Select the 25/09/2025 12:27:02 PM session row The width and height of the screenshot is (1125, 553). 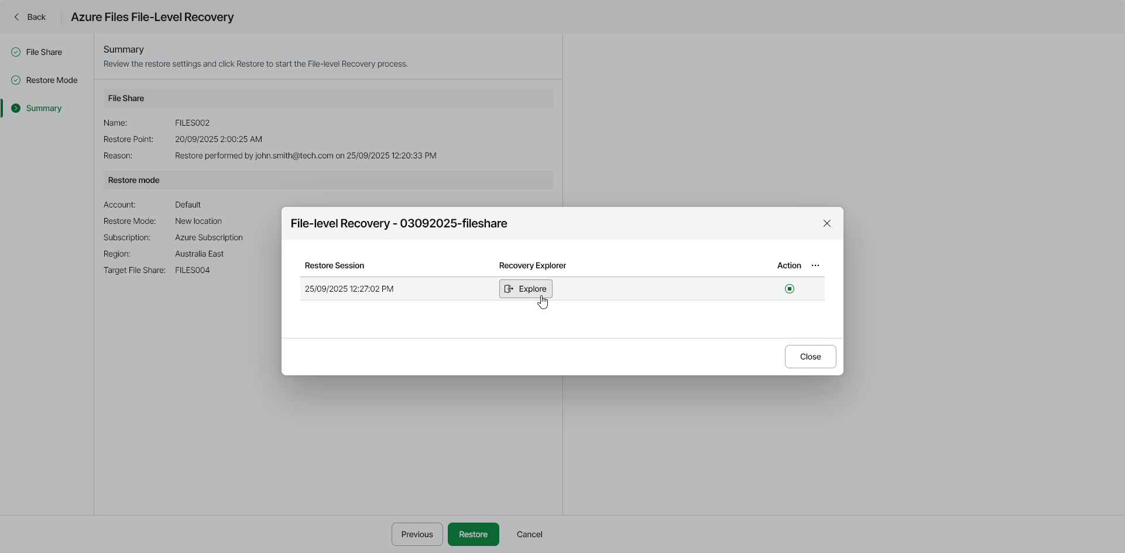349,289
